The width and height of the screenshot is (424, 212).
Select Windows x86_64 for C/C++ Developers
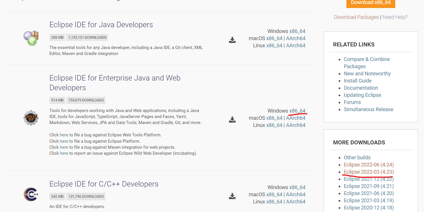coord(297,187)
